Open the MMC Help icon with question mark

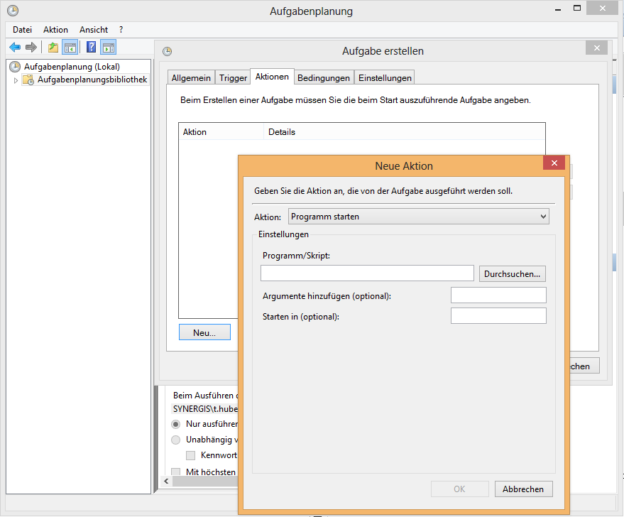pyautogui.click(x=90, y=48)
